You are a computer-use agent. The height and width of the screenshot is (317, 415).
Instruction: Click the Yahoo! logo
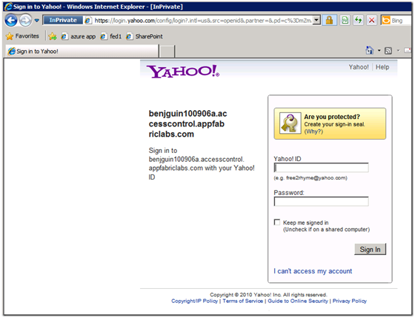[x=183, y=71]
